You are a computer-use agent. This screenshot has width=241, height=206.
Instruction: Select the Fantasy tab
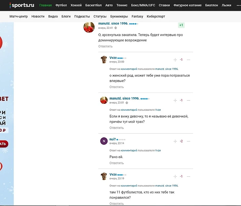tap(137, 17)
